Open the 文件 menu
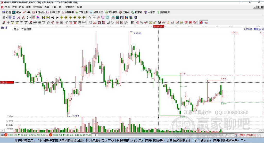The width and height of the screenshot is (264, 143). 7,7
